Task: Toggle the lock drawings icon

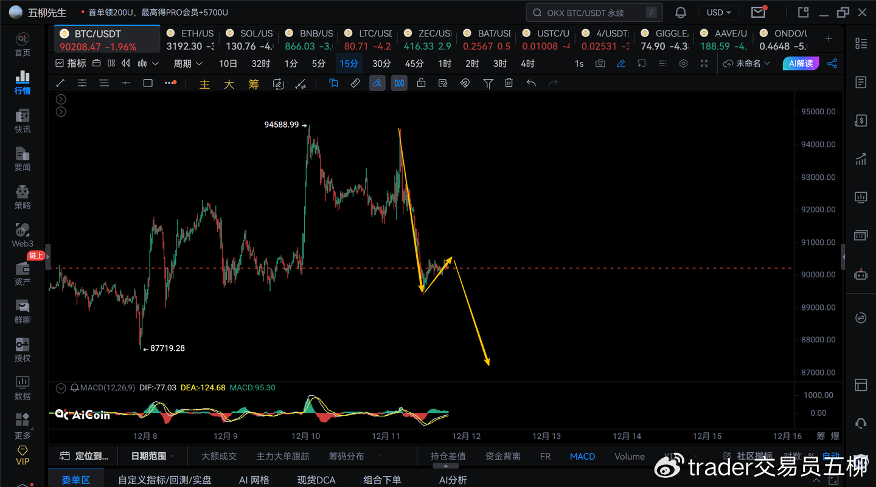Action: [421, 83]
